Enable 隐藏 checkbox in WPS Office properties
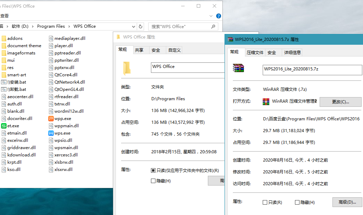 pos(153,181)
